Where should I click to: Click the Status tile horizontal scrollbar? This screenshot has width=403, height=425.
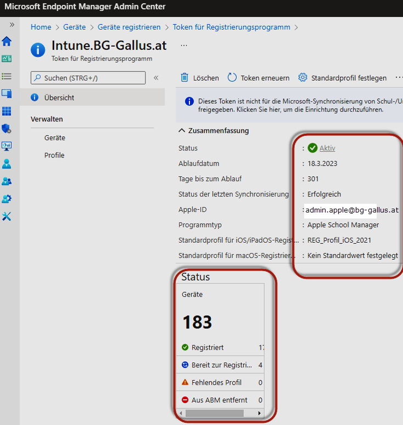click(211, 413)
